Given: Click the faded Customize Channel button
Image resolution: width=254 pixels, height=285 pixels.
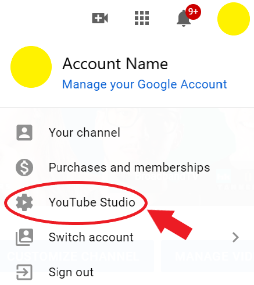Looking at the screenshot, I should (77, 256).
